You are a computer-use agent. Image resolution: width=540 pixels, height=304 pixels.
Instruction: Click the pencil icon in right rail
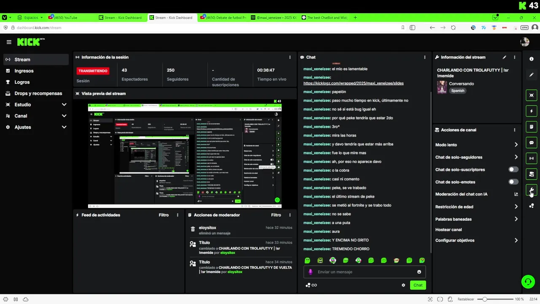(x=532, y=75)
